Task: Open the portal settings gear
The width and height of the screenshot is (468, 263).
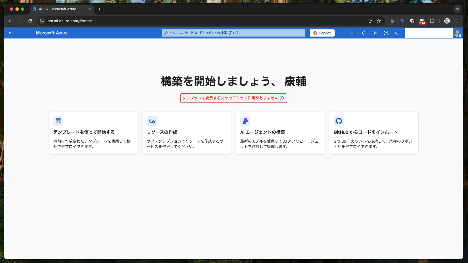Action: (x=375, y=33)
